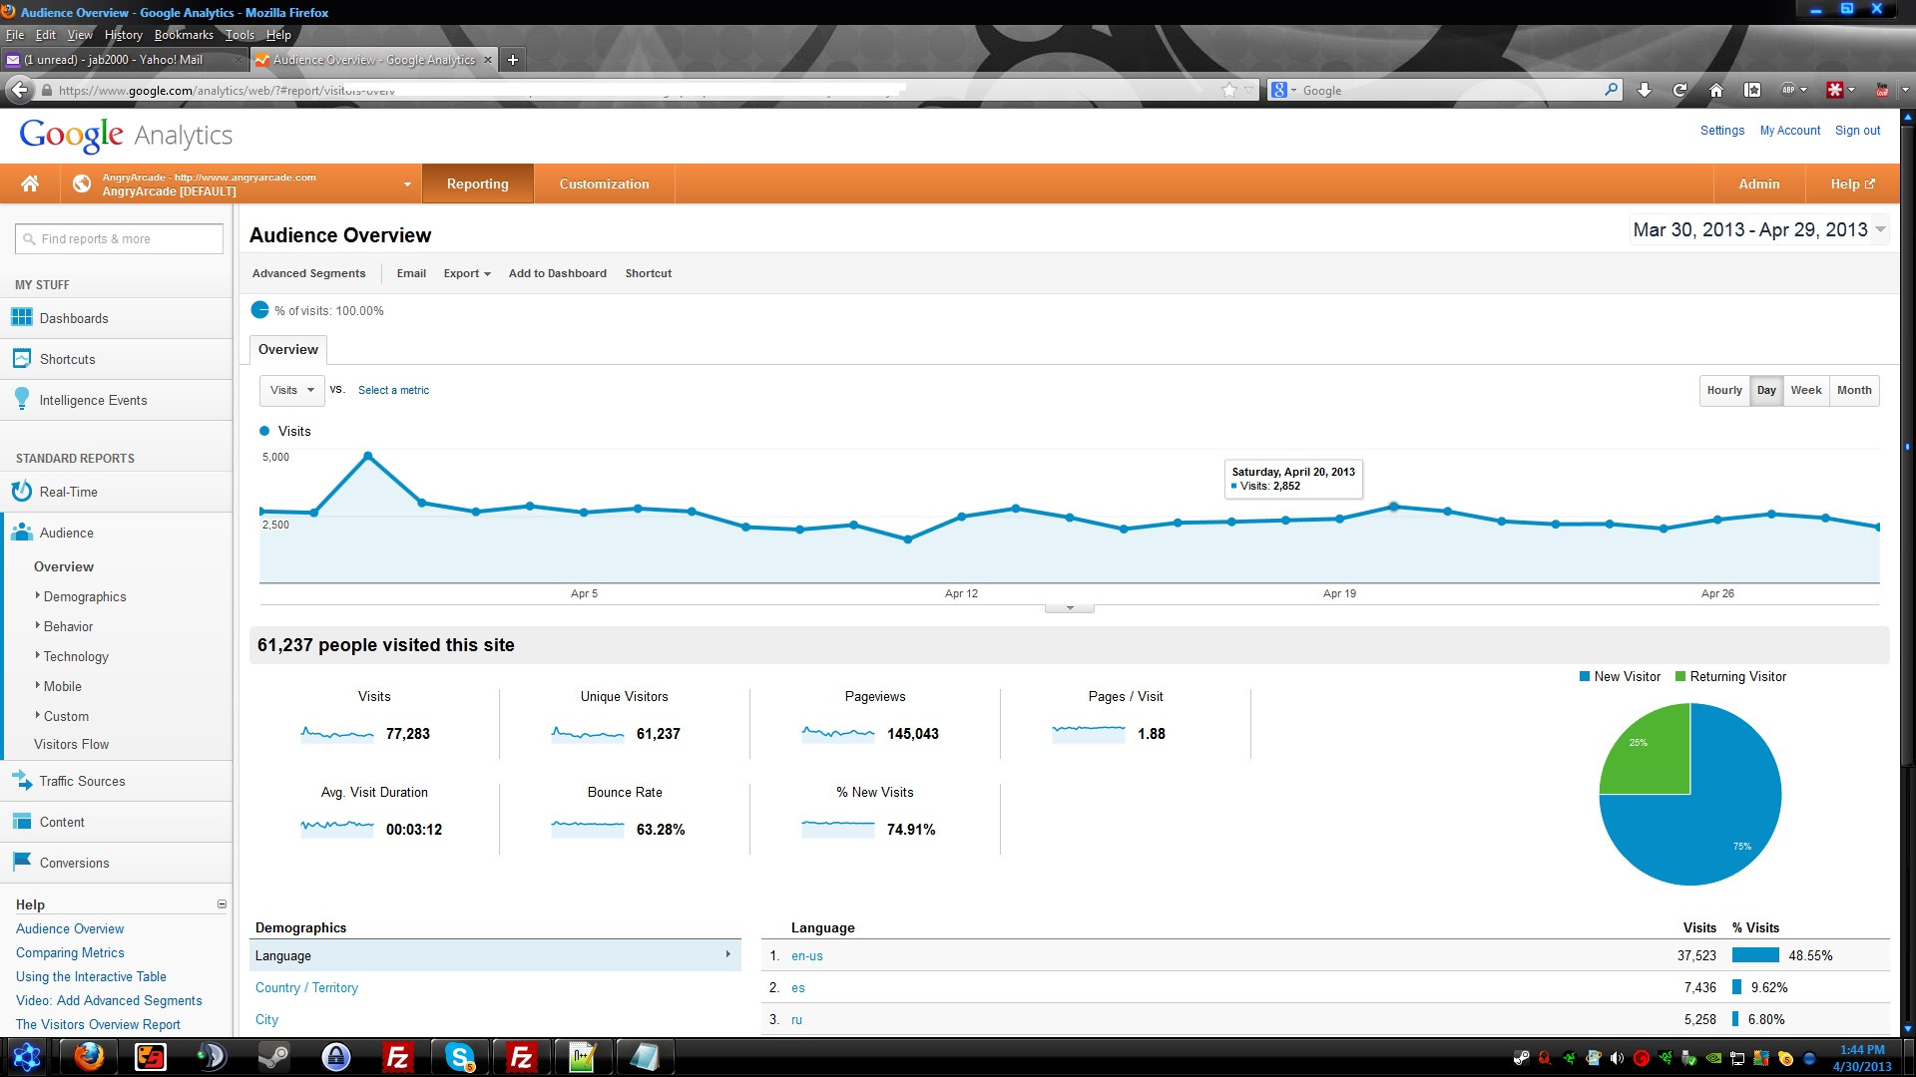Click the April 20 data point on chart
The height and width of the screenshot is (1077, 1916).
1394,507
